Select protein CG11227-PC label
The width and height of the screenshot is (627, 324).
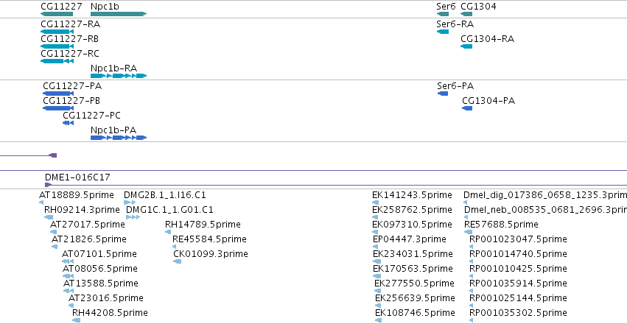coord(91,116)
